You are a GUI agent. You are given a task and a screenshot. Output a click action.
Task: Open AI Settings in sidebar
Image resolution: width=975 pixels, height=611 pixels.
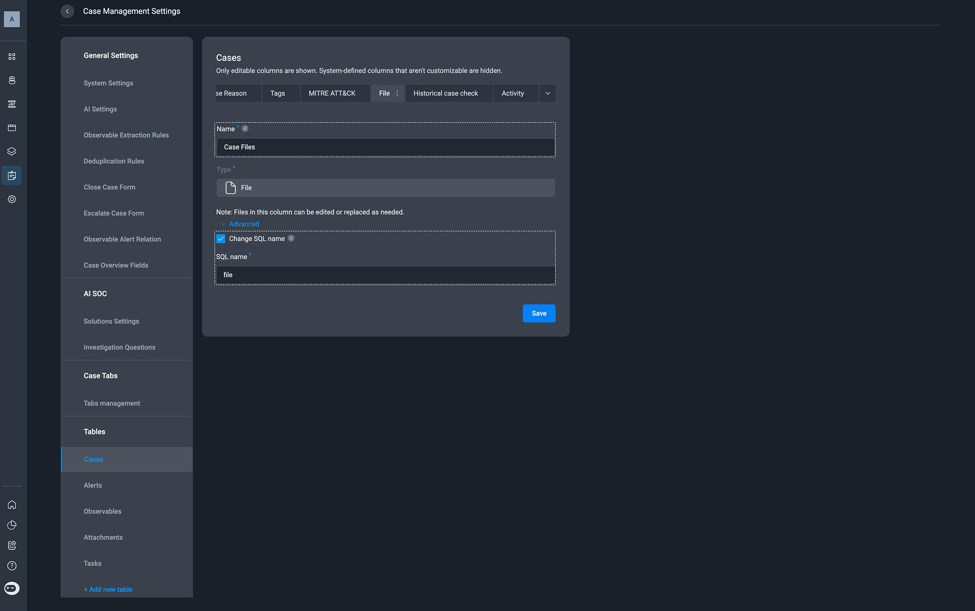[x=100, y=109]
